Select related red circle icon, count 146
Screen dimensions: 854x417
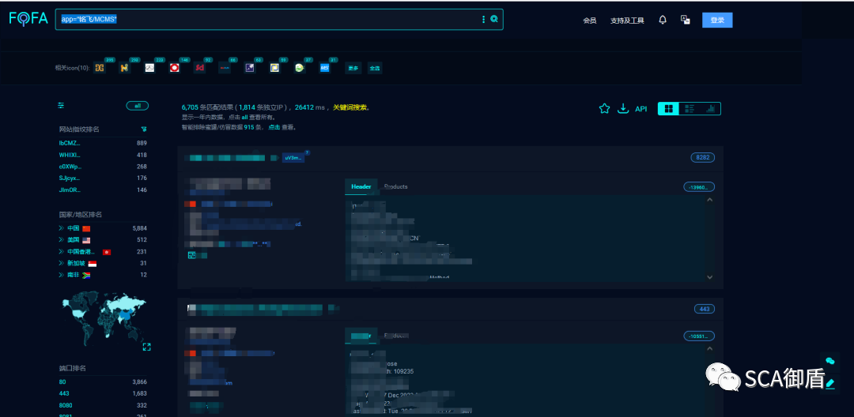tap(175, 68)
